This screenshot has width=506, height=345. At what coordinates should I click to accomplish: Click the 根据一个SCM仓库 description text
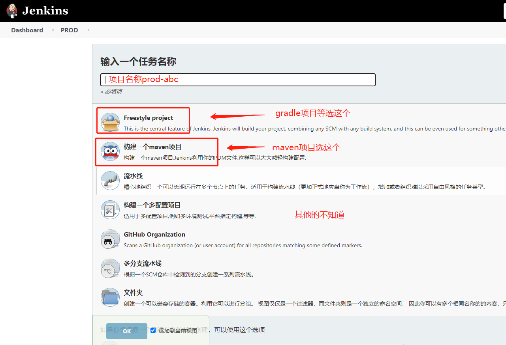coord(189,274)
